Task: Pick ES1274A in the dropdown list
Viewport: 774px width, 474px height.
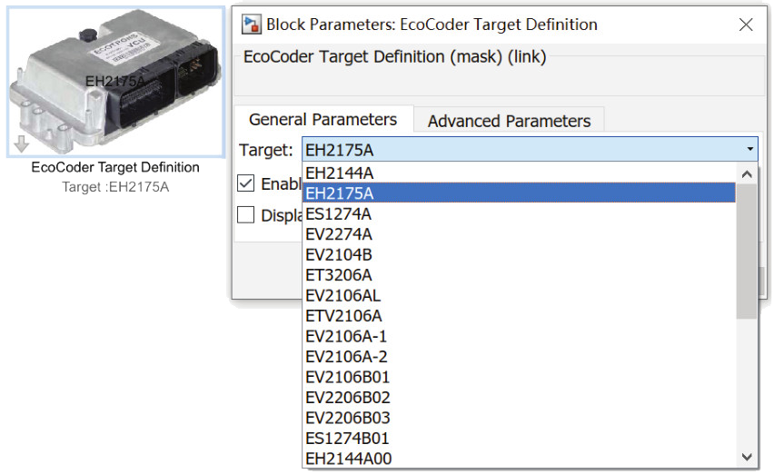Action: 519,214
